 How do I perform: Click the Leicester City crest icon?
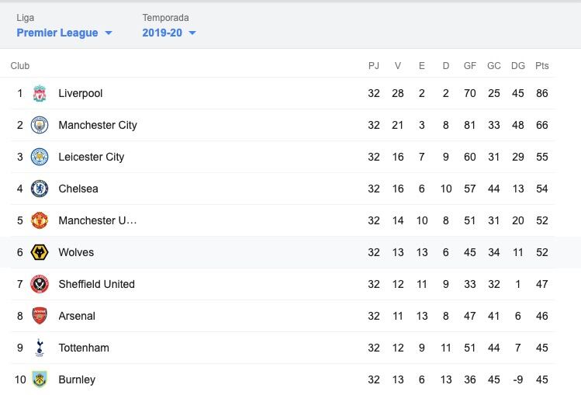pyautogui.click(x=40, y=158)
